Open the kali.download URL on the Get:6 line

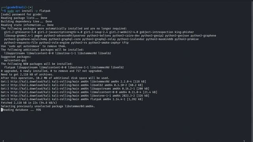point(30,99)
